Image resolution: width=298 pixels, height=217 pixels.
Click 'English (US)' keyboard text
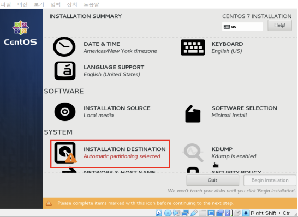pos(227,51)
